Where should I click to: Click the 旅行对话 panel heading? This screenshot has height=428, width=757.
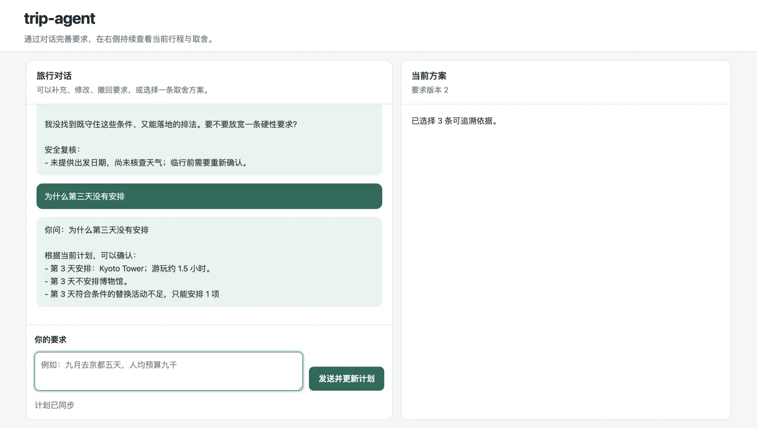[x=54, y=76]
